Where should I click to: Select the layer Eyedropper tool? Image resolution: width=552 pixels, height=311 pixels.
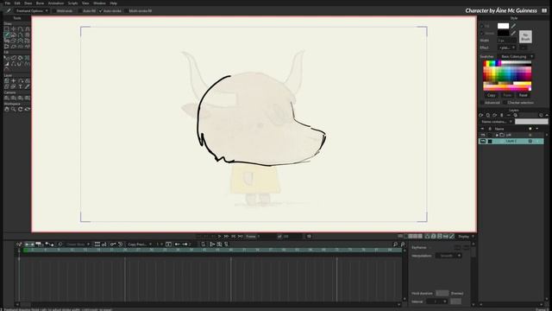(x=27, y=86)
